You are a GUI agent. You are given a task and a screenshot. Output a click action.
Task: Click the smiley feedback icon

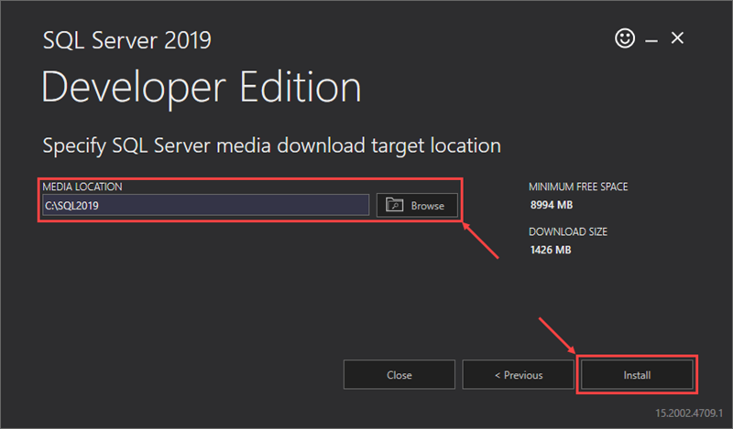click(625, 38)
